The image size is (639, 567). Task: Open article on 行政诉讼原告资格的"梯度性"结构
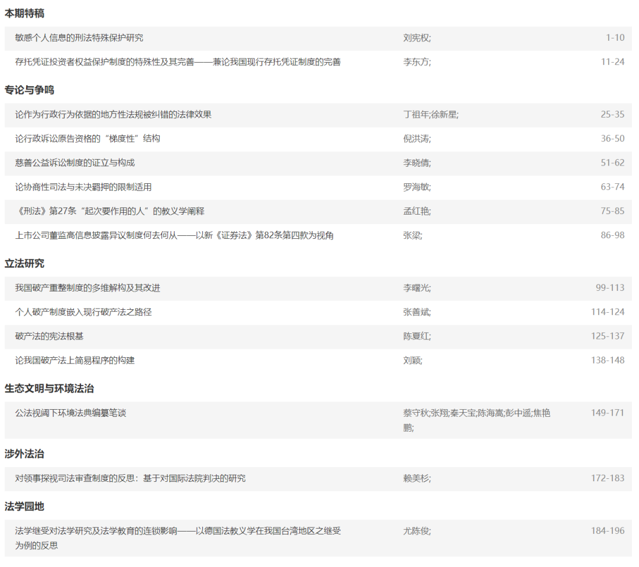pyautogui.click(x=88, y=139)
